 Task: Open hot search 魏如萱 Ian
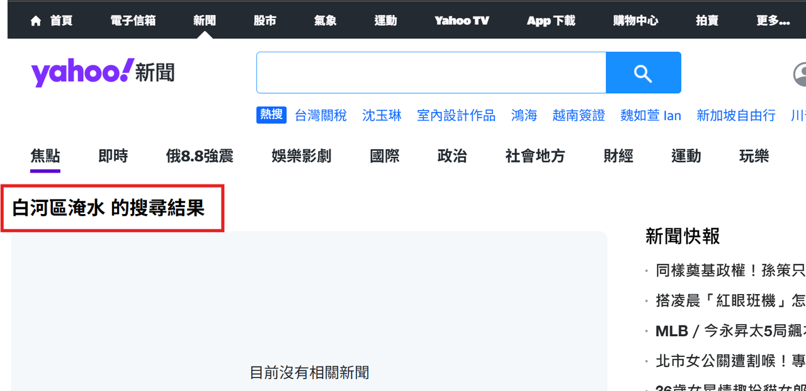(x=650, y=115)
